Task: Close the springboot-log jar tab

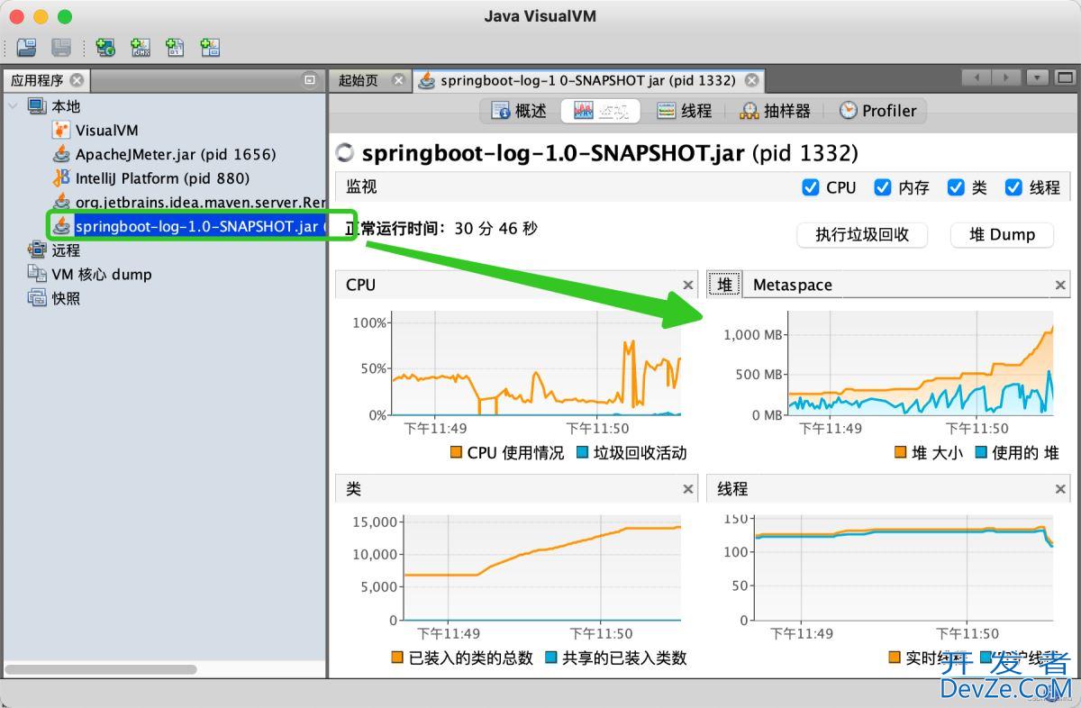Action: [x=751, y=80]
